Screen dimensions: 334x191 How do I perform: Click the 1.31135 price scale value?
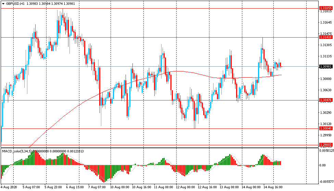pyautogui.click(x=325, y=56)
